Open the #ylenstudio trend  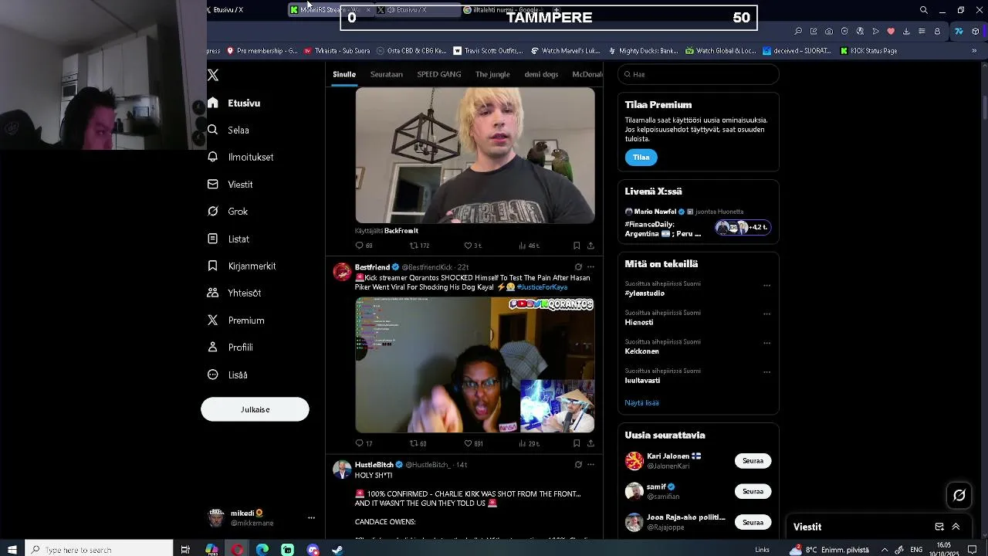pos(645,293)
